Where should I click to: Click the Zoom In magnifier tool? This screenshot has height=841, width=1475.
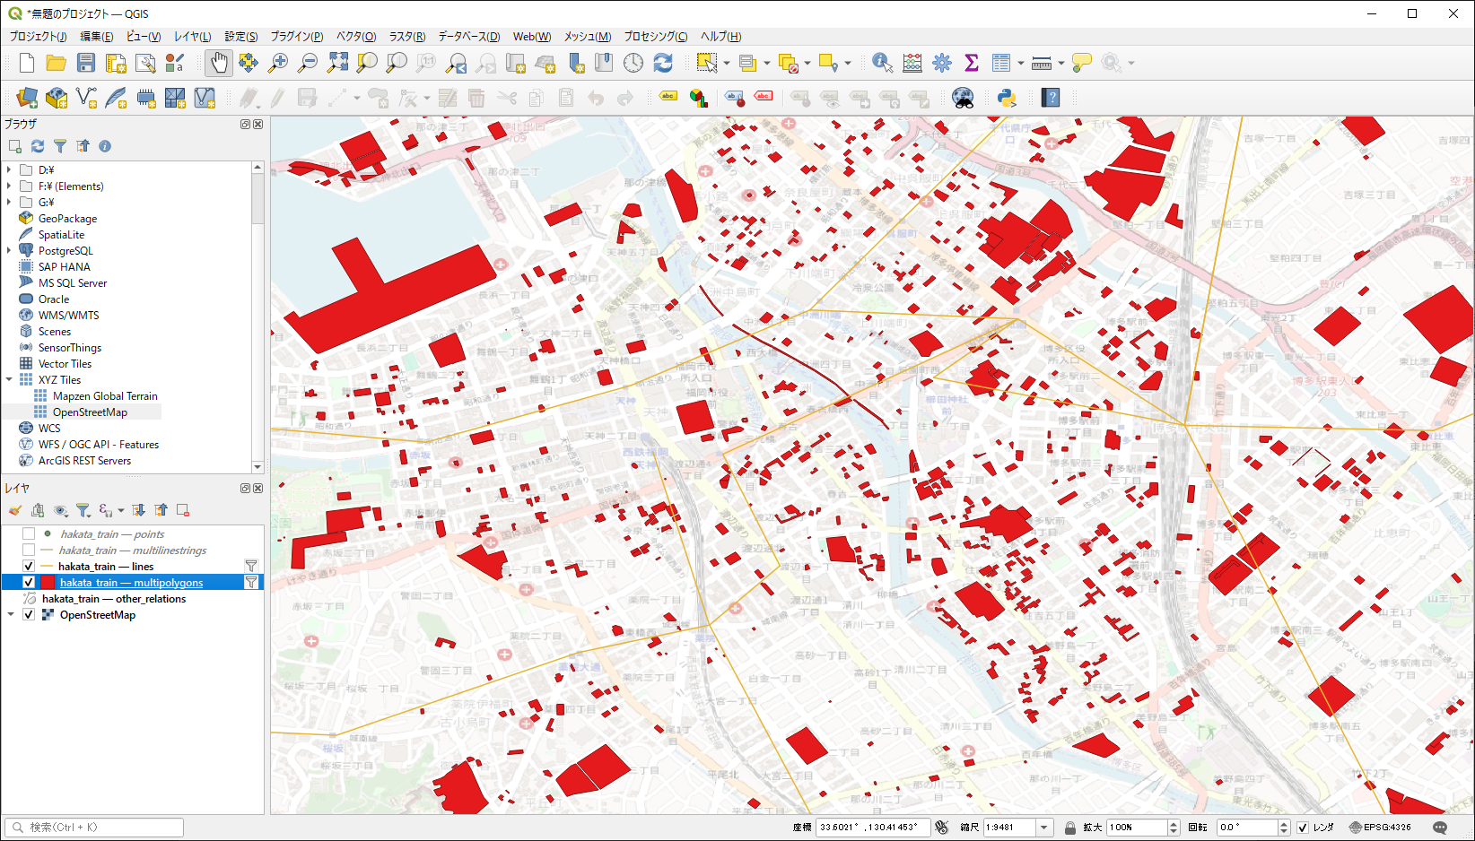click(x=278, y=63)
